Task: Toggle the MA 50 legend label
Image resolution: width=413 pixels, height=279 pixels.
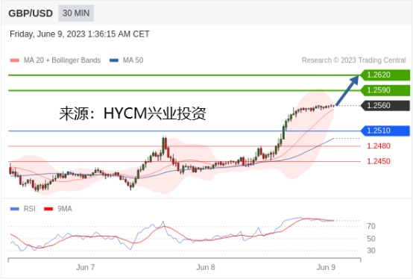Action: click(133, 60)
